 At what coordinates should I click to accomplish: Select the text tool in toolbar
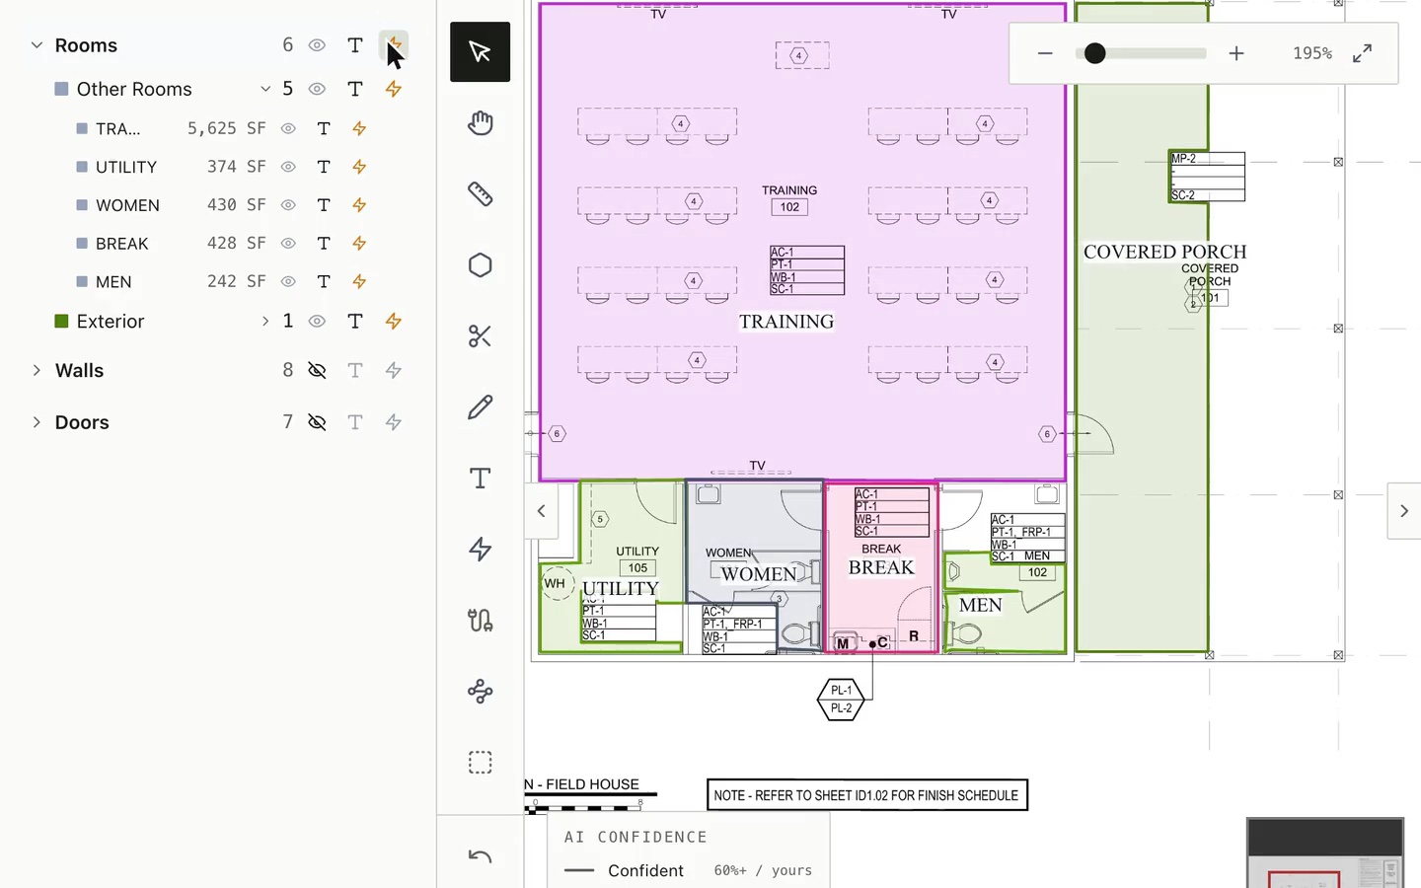coord(480,479)
